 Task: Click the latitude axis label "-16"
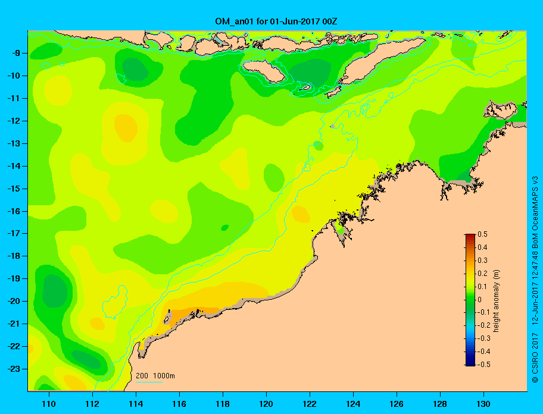click(13, 211)
